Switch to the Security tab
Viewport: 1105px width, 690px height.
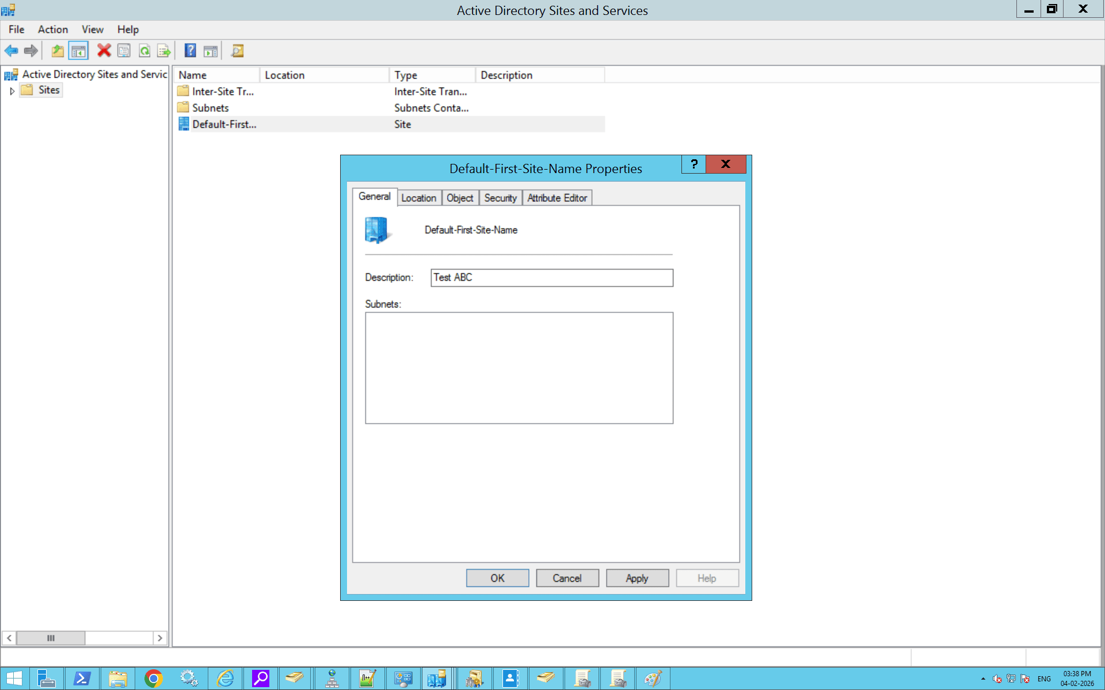500,198
